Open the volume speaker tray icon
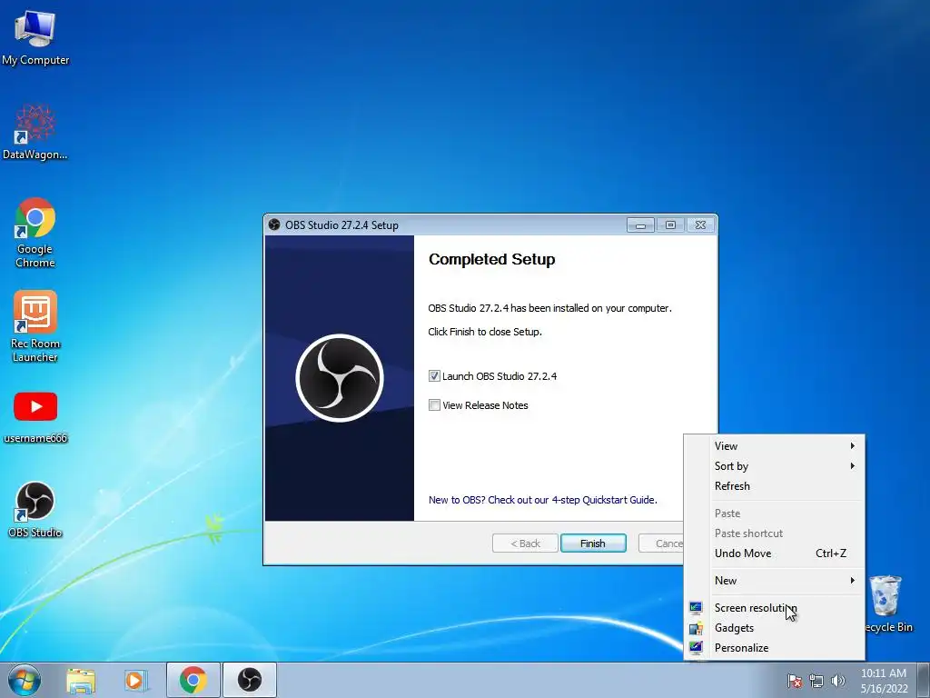Viewport: 930px width, 698px height. pyautogui.click(x=837, y=681)
